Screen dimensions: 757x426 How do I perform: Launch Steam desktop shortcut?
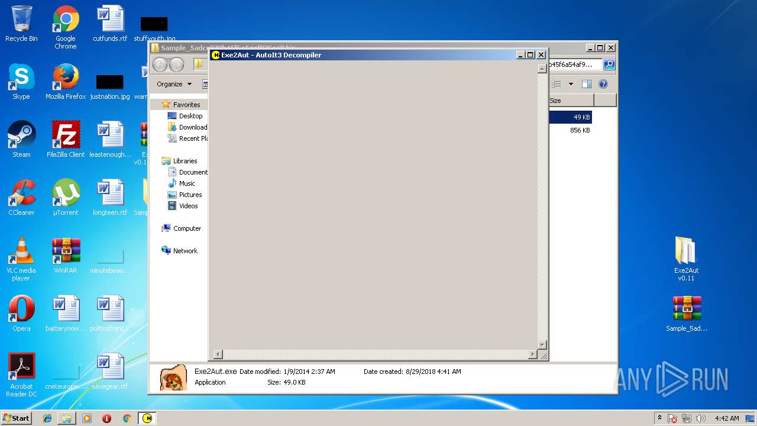tap(21, 140)
